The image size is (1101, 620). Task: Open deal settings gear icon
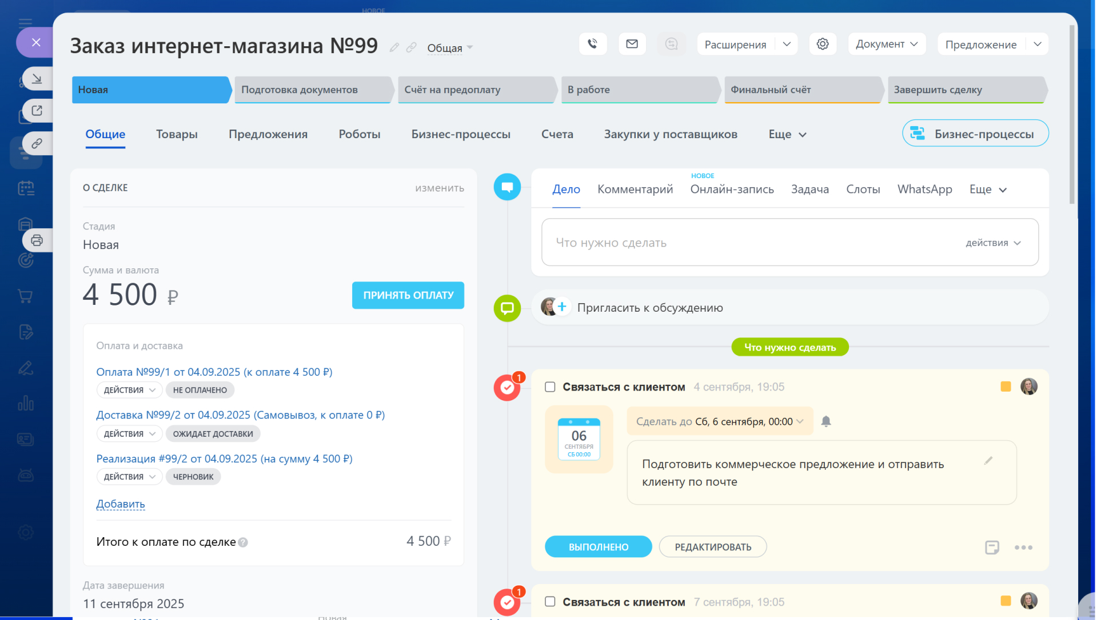(x=822, y=44)
